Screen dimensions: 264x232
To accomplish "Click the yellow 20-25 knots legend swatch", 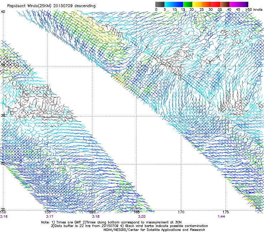I will click(197, 4).
